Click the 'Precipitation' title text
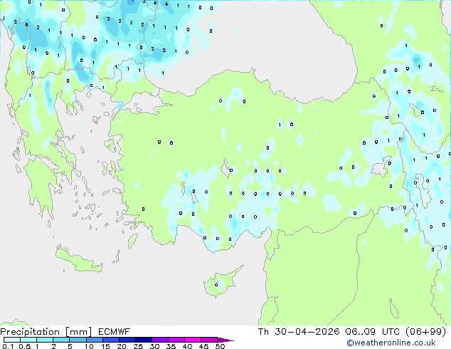The image size is (451, 349). [30, 332]
